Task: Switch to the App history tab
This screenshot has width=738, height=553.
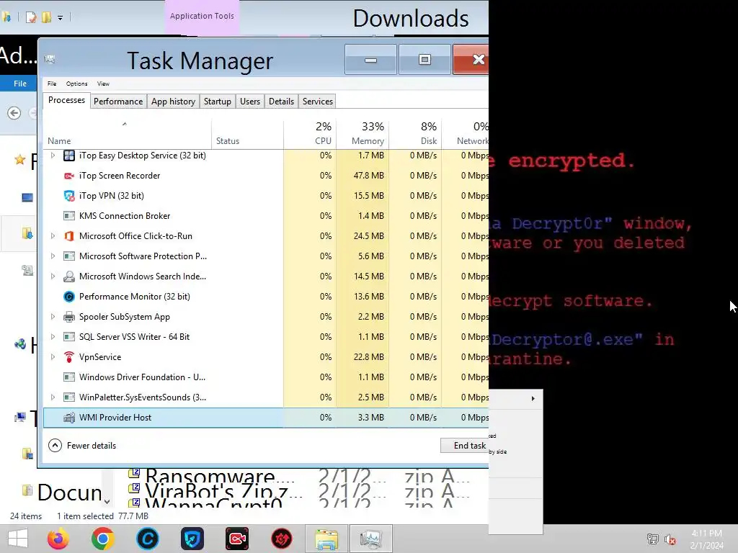Action: coord(173,102)
